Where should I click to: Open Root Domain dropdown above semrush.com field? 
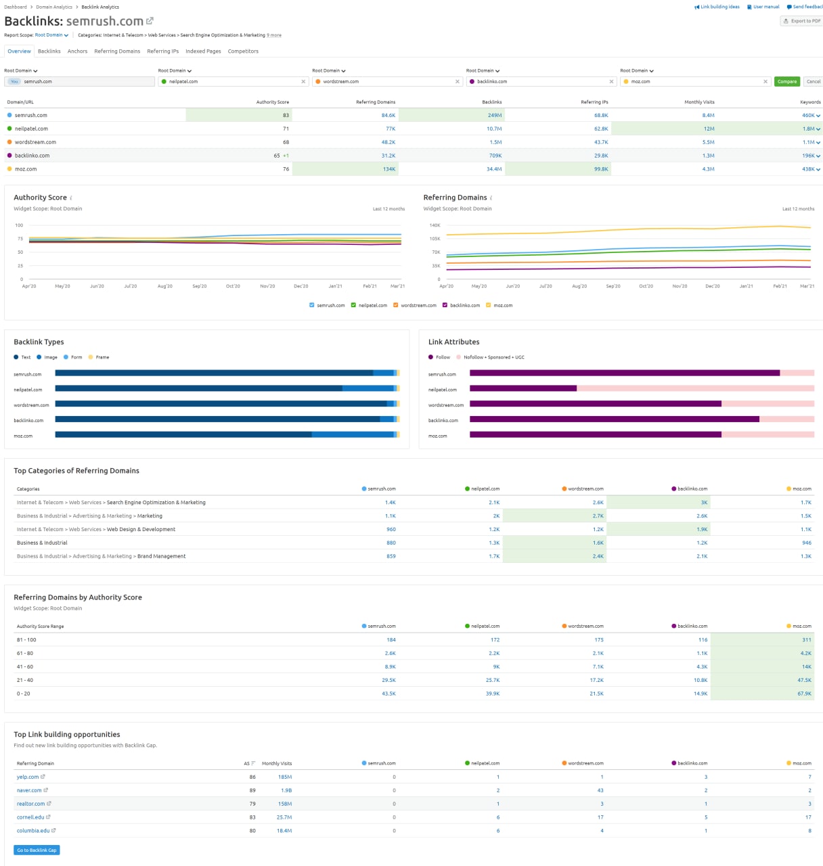click(x=21, y=70)
